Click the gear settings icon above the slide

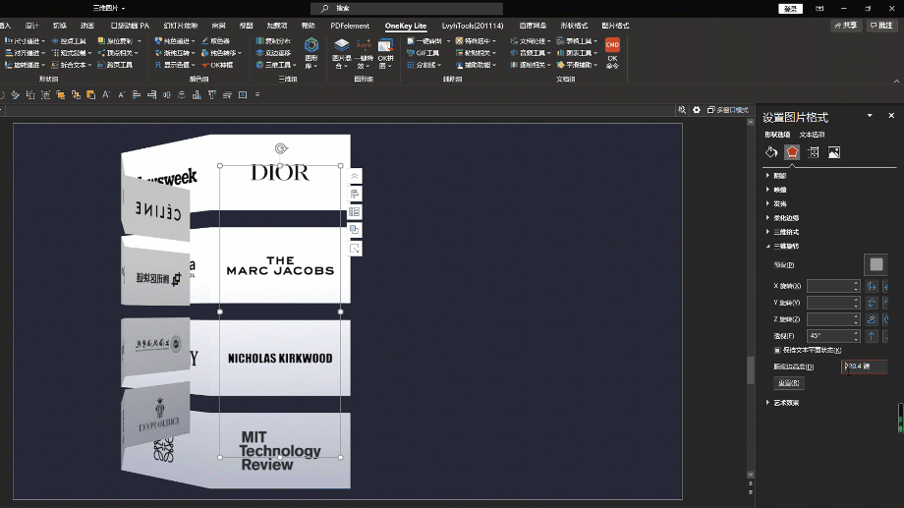(697, 109)
